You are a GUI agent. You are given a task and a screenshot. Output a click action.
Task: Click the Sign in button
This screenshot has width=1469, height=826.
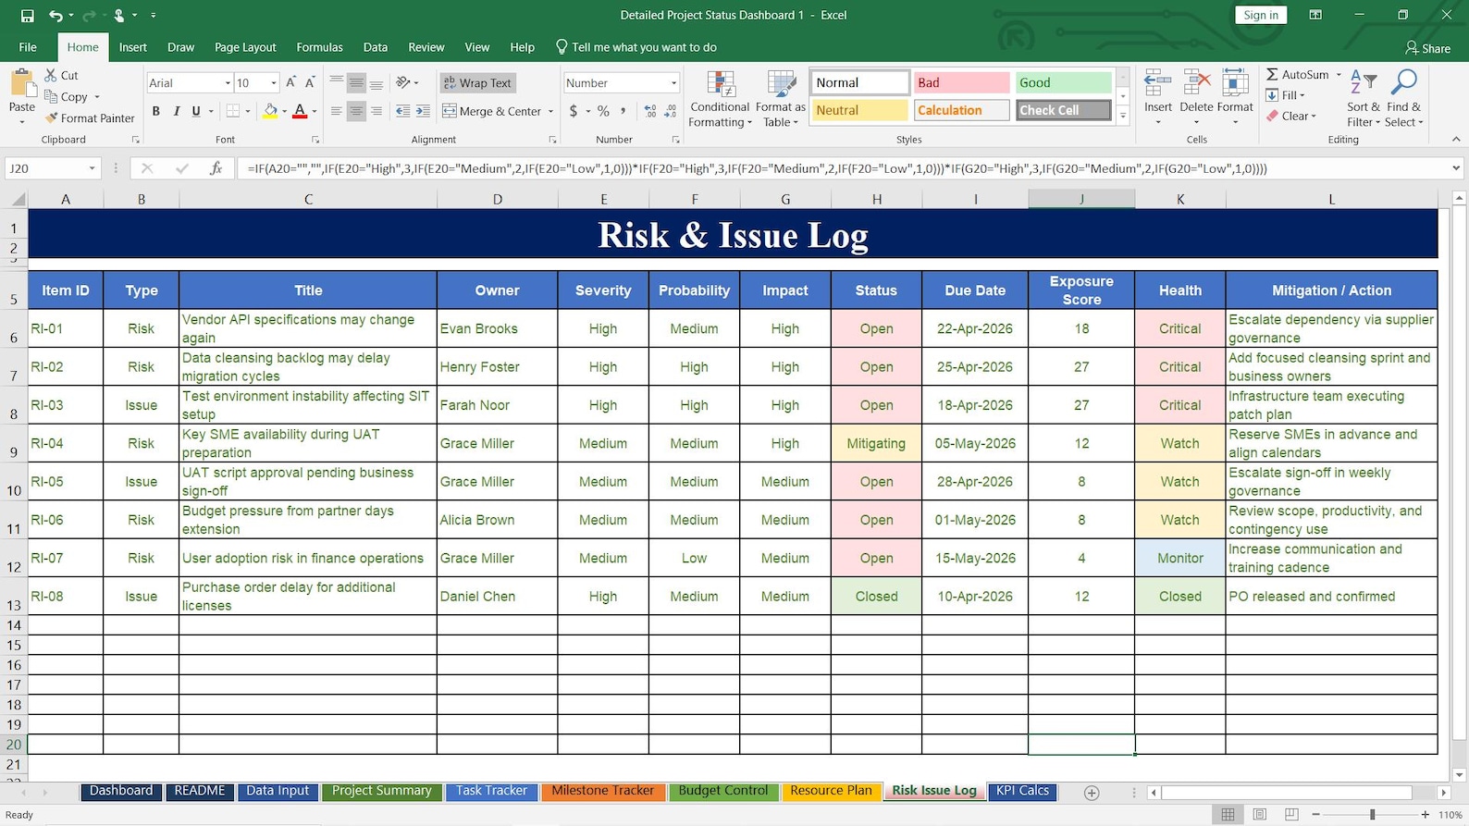[x=1261, y=15]
